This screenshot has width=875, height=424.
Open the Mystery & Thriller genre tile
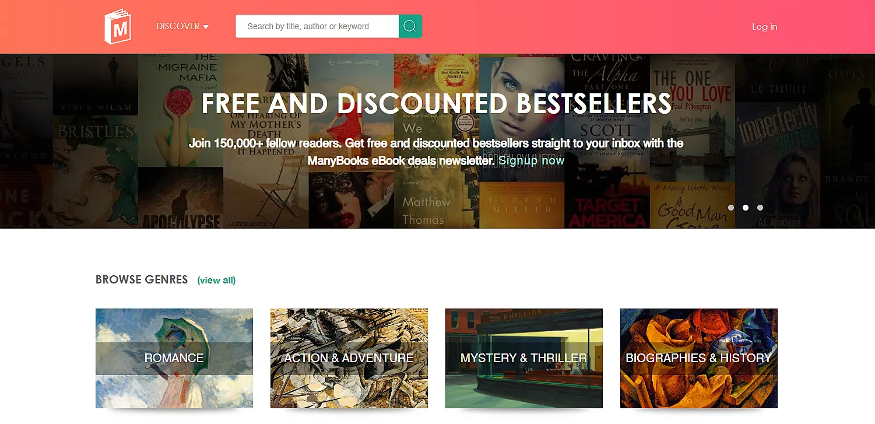pyautogui.click(x=524, y=358)
